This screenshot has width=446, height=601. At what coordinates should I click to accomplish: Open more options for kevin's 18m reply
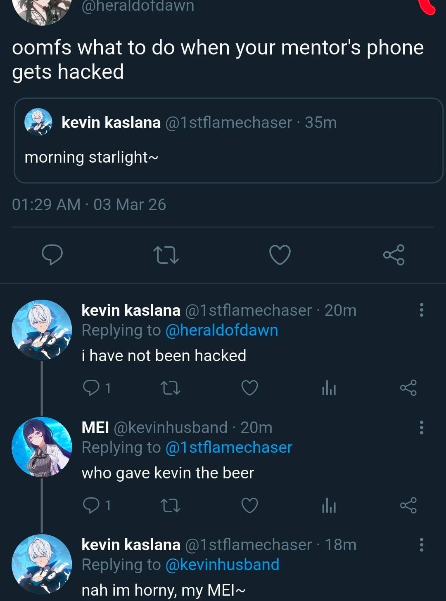click(x=421, y=544)
